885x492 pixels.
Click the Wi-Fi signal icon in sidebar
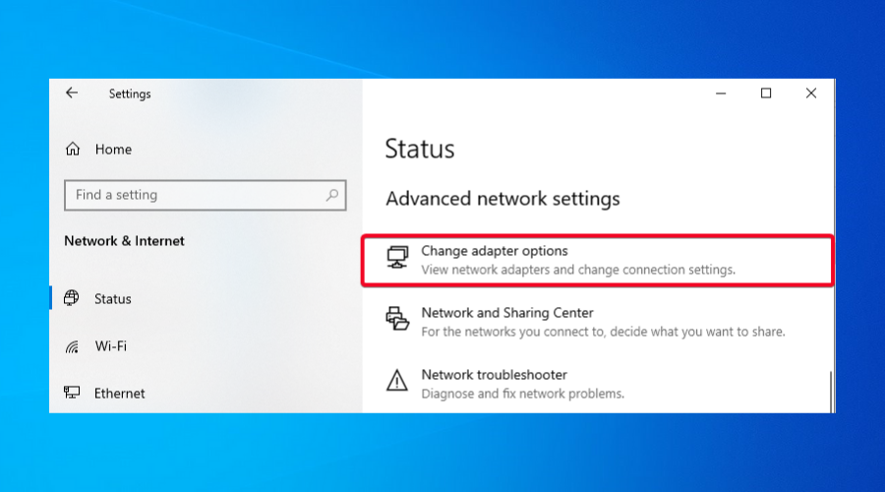click(x=72, y=346)
